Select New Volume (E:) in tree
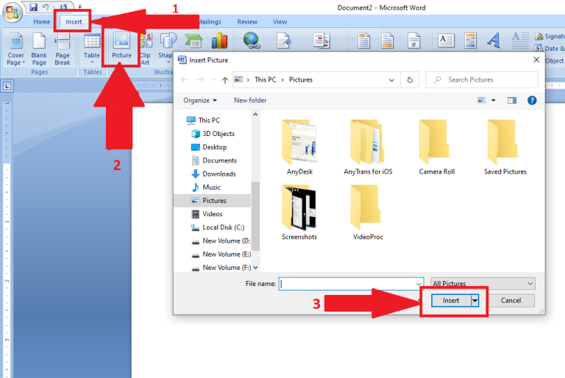This screenshot has width=565, height=378. coord(221,254)
